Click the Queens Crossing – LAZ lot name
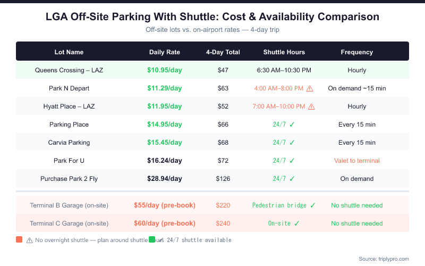425x266 pixels. click(x=69, y=70)
